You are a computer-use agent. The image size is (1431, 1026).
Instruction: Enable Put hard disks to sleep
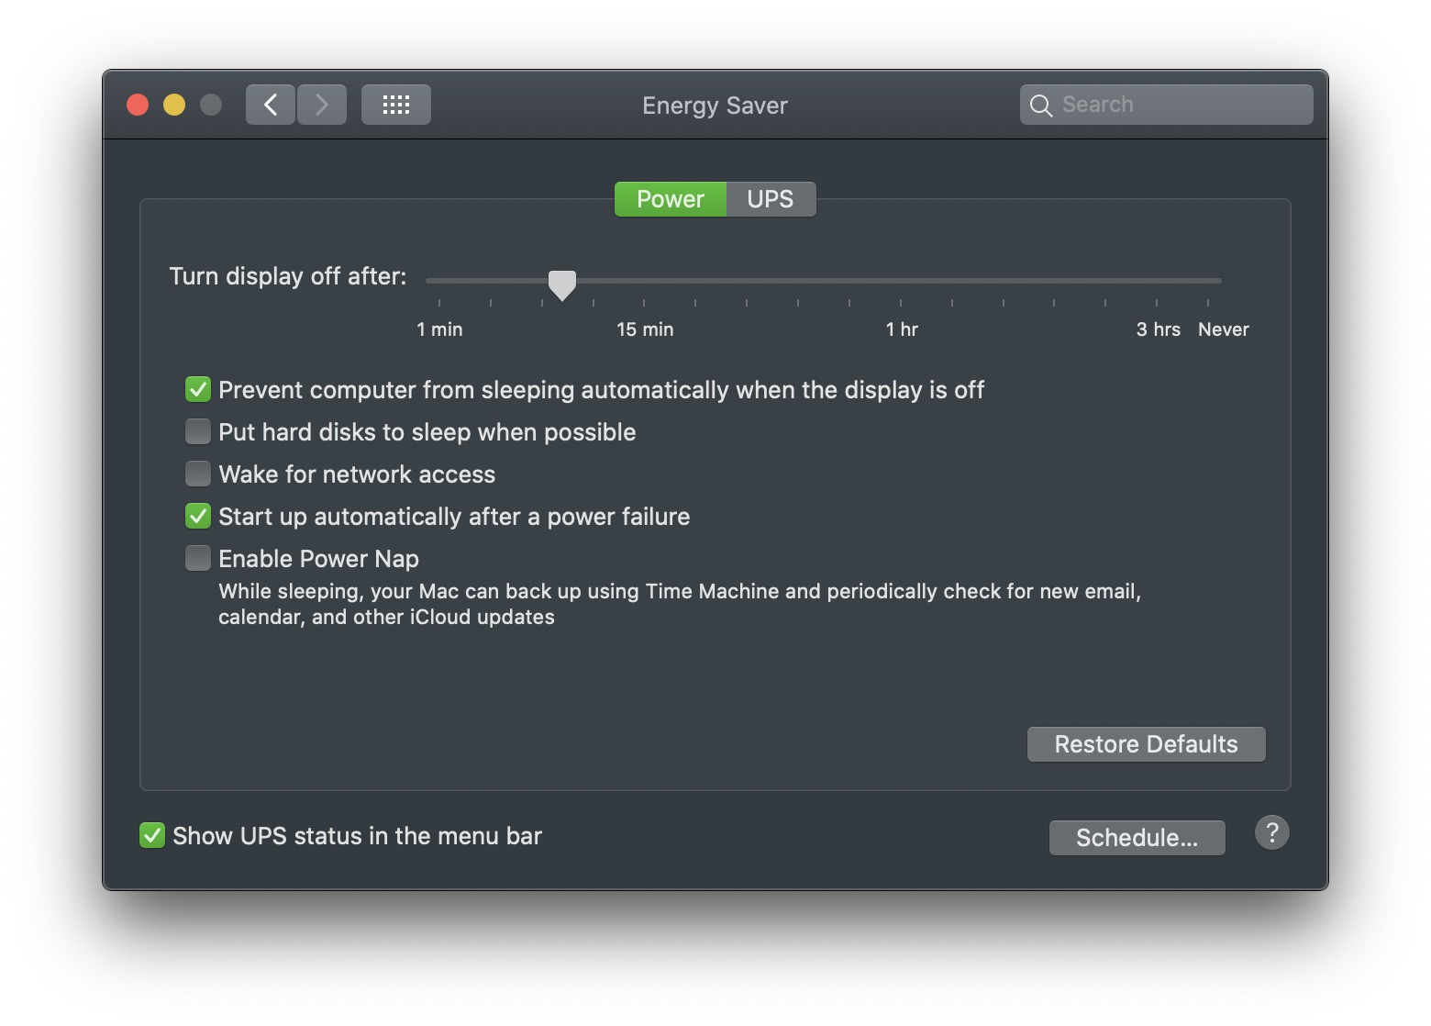click(198, 431)
